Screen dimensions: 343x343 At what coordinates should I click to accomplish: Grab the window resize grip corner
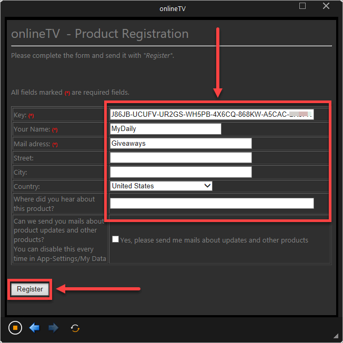coord(336,336)
